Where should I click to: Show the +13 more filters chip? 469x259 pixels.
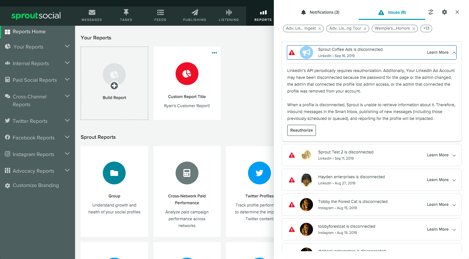[426, 28]
